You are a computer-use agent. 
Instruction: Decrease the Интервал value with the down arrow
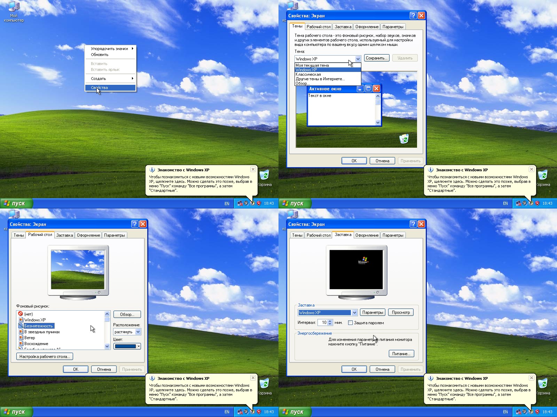(330, 324)
